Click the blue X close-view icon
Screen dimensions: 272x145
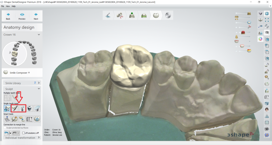pos(267,14)
